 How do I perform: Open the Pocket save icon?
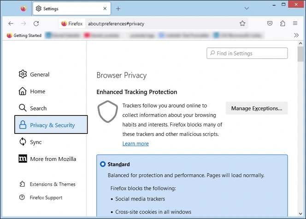(x=270, y=24)
